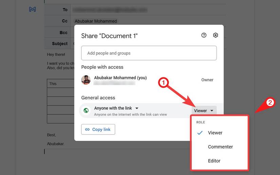
Task: Focus the 'Add people and groups' field
Action: [149, 53]
